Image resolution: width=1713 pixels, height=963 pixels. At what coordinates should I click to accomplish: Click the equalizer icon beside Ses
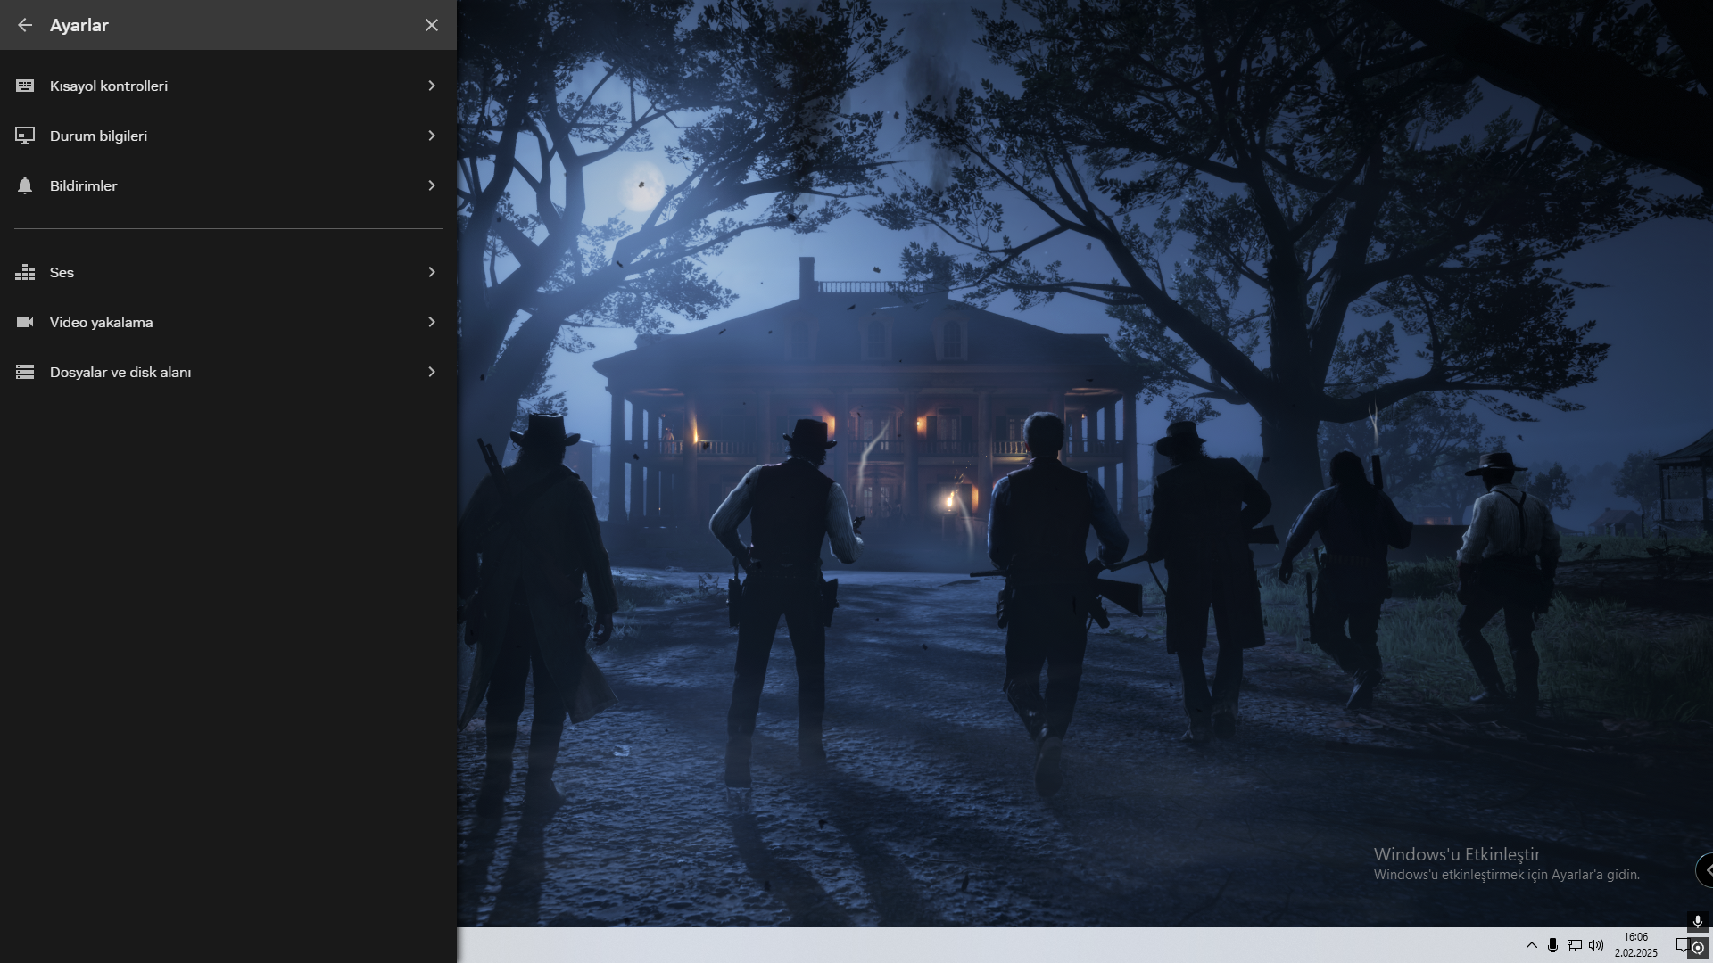click(25, 272)
